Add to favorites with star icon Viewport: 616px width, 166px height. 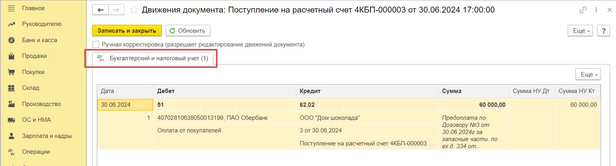pyautogui.click(x=134, y=10)
